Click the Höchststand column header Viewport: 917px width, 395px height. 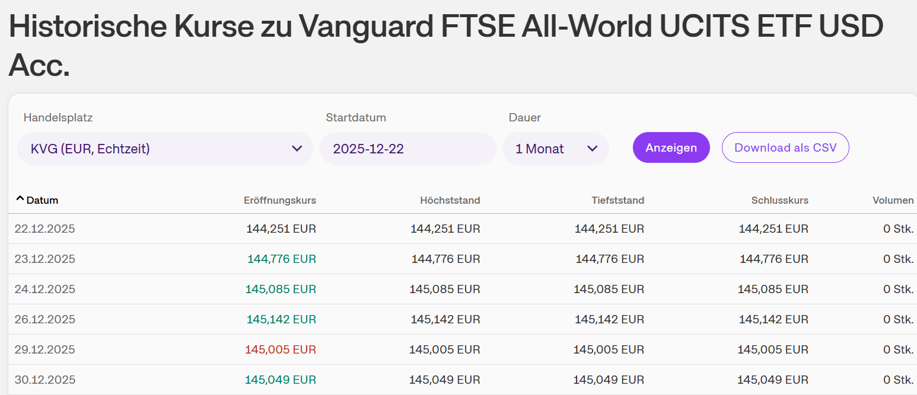[450, 200]
